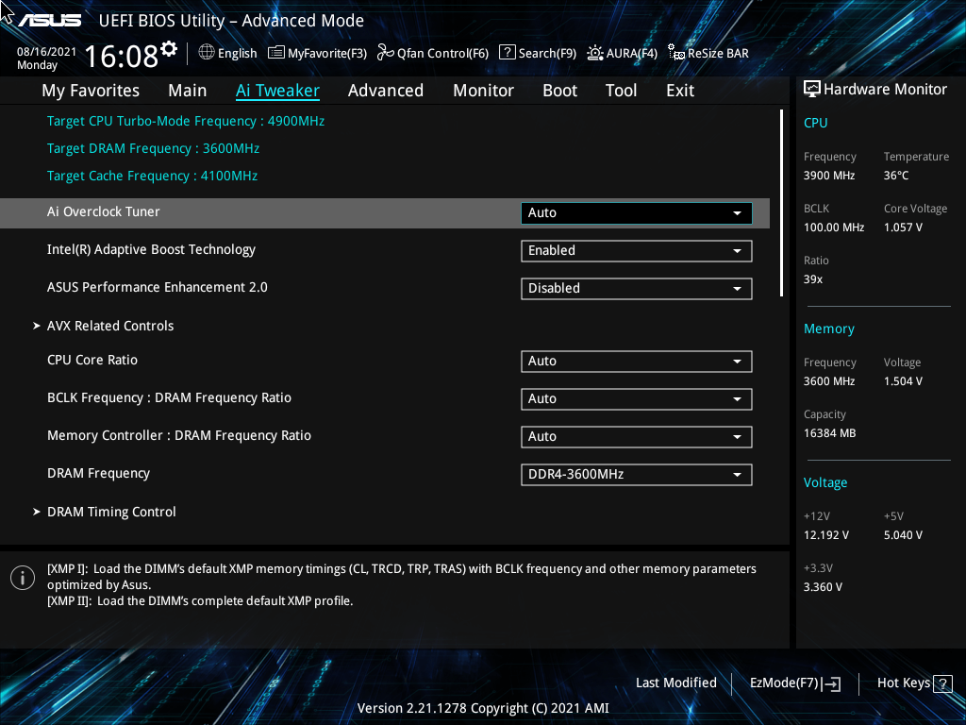The image size is (966, 725).
Task: Click the 3900 MHz CPU frequency value
Action: (828, 176)
